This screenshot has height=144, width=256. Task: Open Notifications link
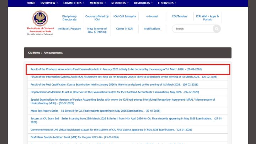pyautogui.click(x=152, y=29)
